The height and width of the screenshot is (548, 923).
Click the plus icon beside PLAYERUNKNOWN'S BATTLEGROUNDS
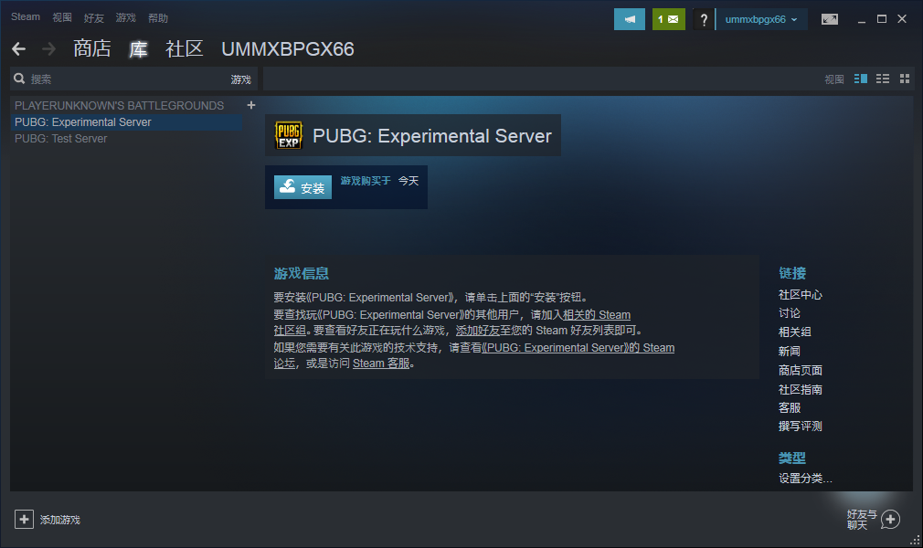tap(251, 105)
